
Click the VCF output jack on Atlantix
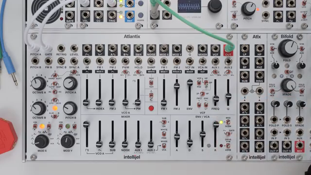pos(215,49)
